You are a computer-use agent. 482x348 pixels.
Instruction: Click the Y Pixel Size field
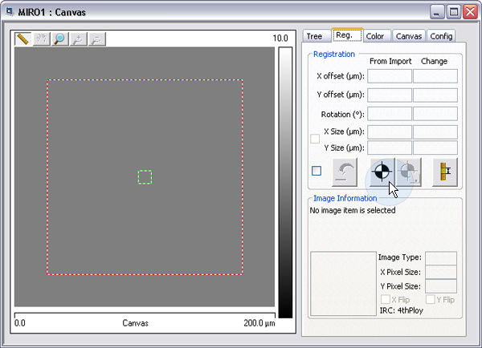point(441,286)
